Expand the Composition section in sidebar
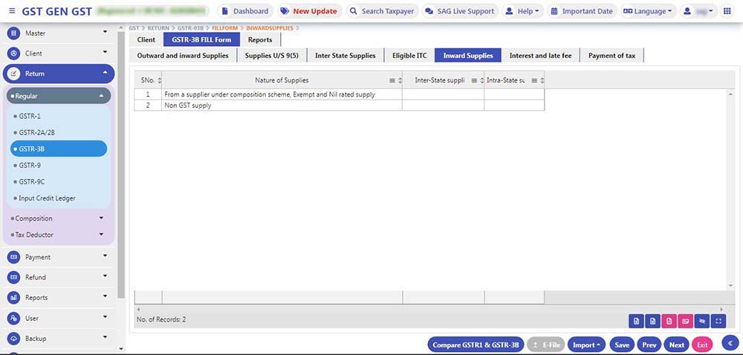The height and width of the screenshot is (355, 743). tap(59, 218)
